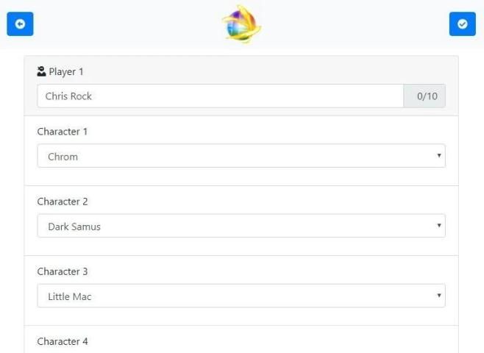Click the arrow on the Dark Samus dropdown
484x353 pixels.
[x=439, y=226]
